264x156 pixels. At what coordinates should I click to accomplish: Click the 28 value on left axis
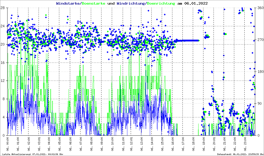(3, 8)
